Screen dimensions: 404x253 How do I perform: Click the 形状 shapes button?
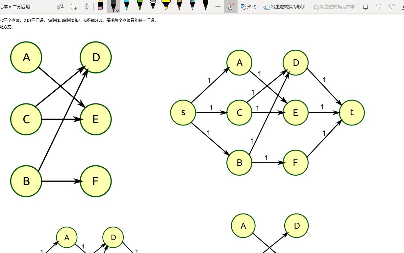[248, 7]
